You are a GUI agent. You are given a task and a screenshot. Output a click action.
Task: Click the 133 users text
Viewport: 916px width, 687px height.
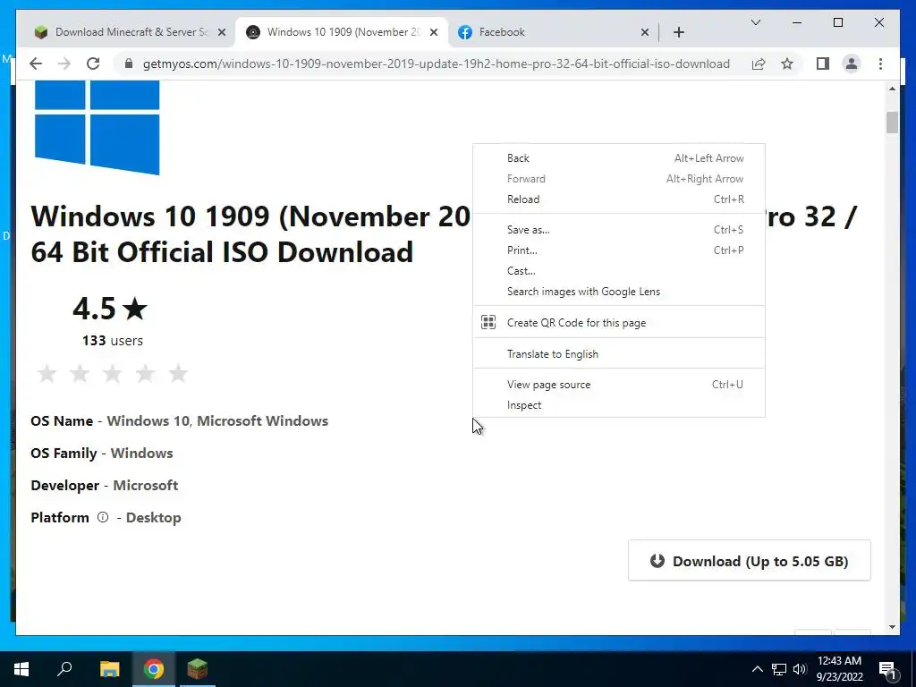(113, 341)
